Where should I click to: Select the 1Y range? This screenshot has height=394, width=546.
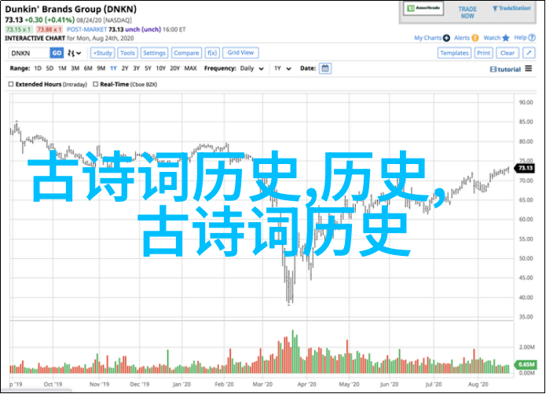tap(113, 68)
